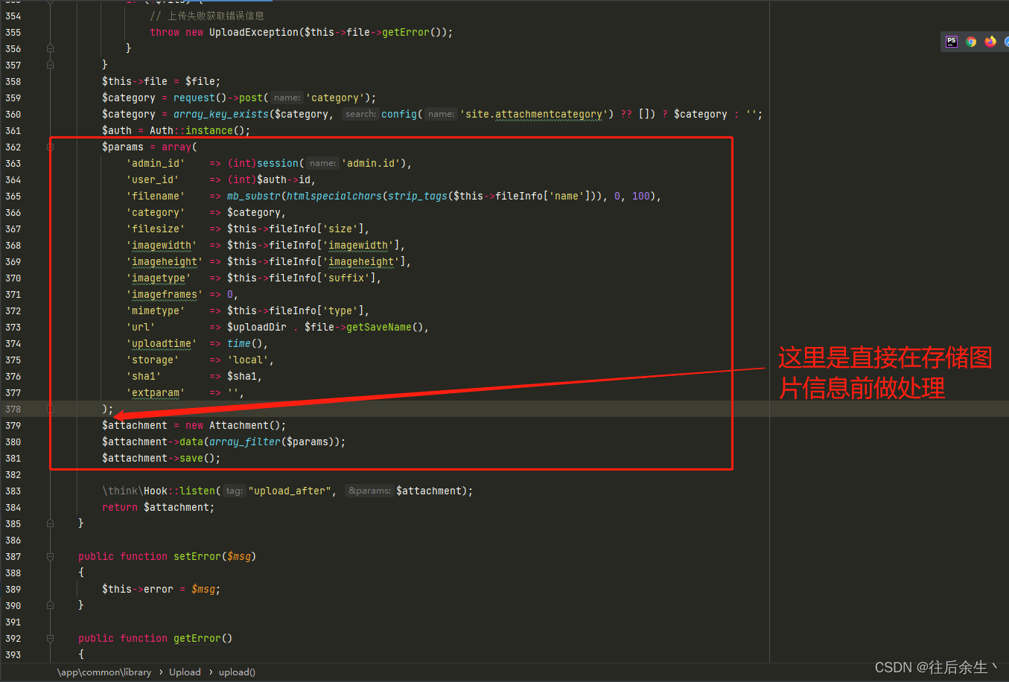
Task: Click 'imagewidth' array key on line 368
Action: click(162, 245)
